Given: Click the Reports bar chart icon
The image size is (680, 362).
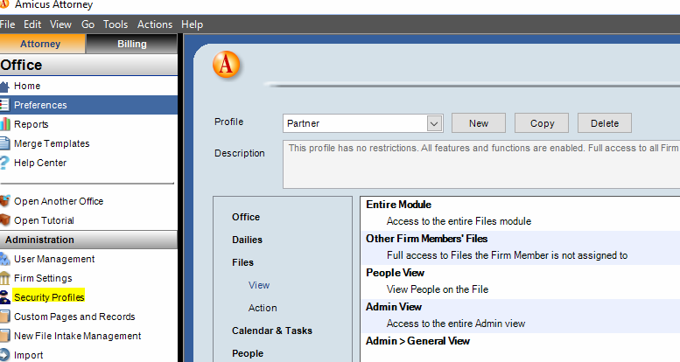Looking at the screenshot, I should (4, 124).
